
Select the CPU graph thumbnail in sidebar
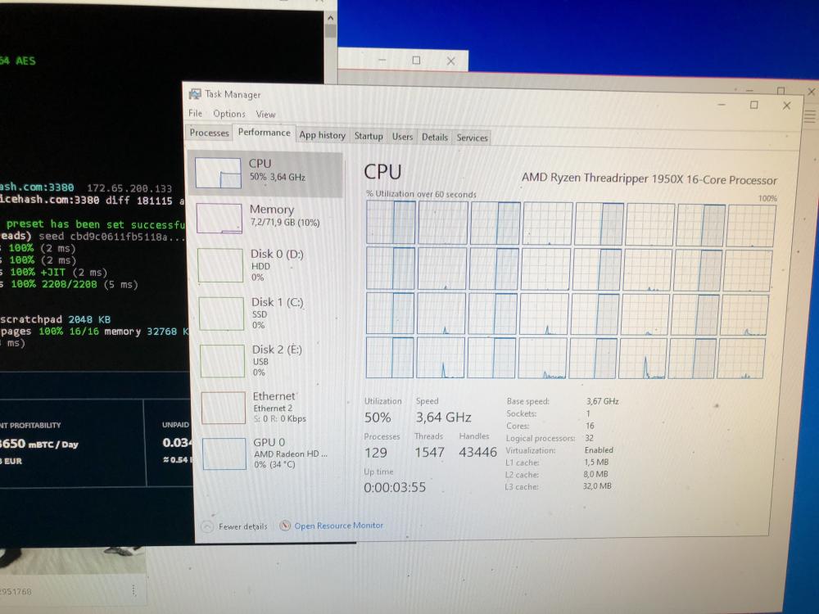(218, 174)
